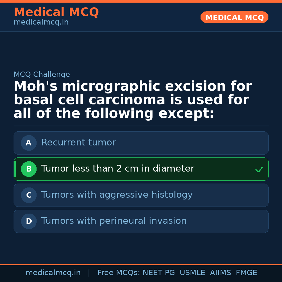Click the green checkmark on option B
The image size is (282, 282).
(259, 170)
